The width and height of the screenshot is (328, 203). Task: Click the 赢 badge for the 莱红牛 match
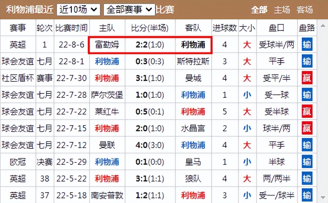(x=307, y=112)
